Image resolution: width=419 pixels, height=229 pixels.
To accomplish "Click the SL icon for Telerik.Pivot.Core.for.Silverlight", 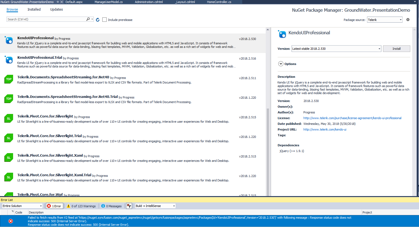I will tap(9, 119).
